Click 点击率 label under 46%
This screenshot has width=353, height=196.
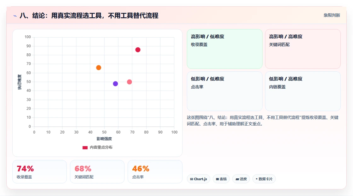point(138,177)
